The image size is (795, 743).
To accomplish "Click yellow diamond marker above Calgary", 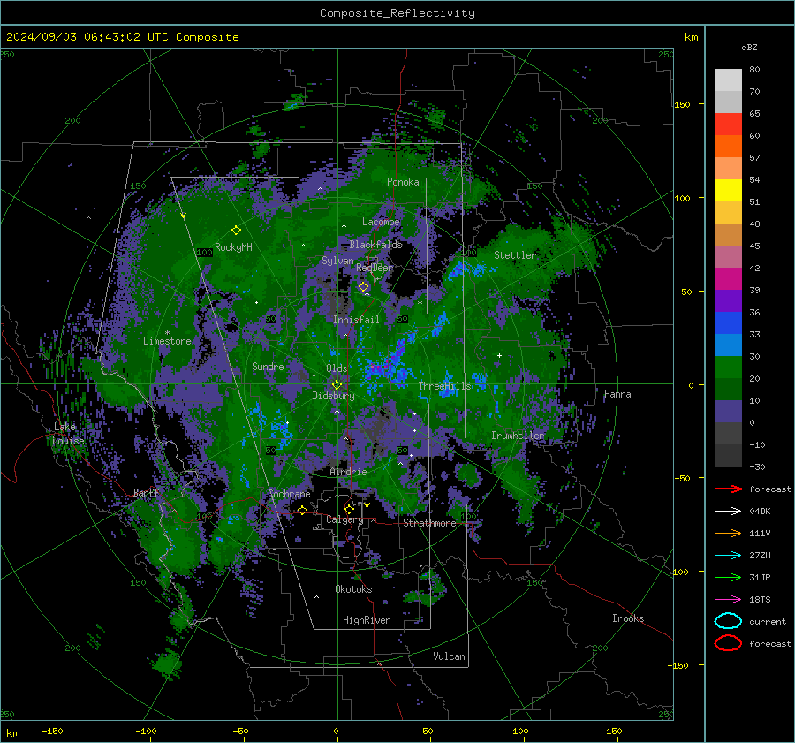I will (349, 509).
